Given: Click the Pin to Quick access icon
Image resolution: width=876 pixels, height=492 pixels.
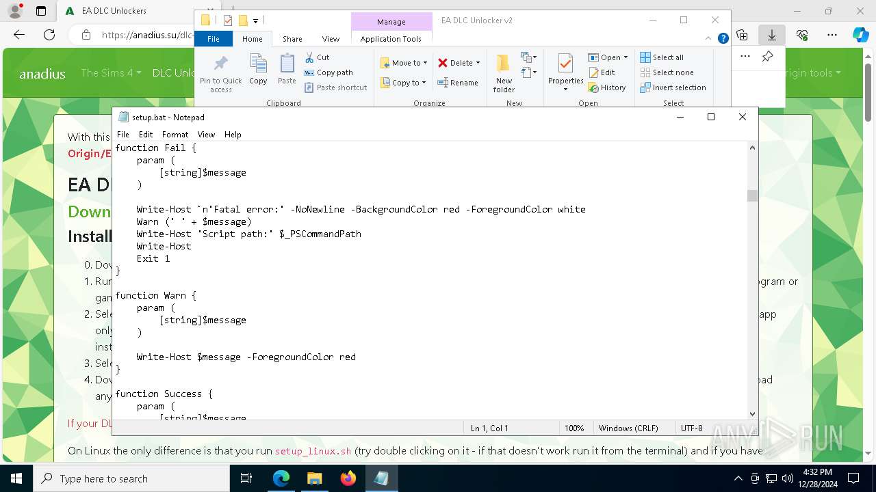Looking at the screenshot, I should pyautogui.click(x=220, y=72).
